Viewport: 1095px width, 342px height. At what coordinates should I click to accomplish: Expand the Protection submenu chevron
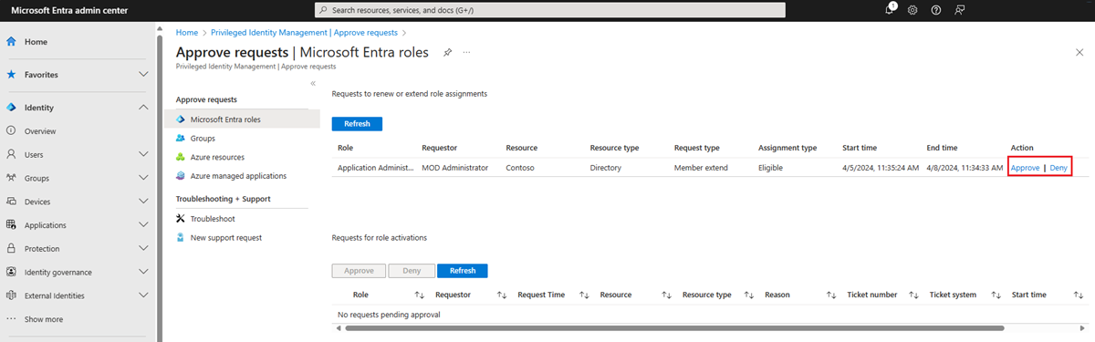click(143, 248)
